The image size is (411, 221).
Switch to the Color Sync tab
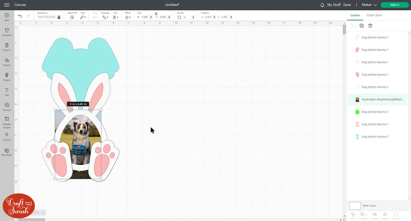(x=374, y=15)
